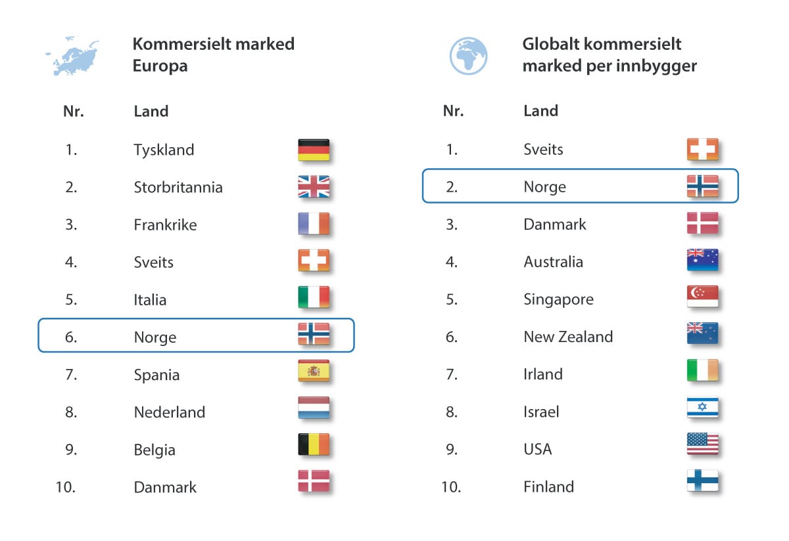Click the Israel flag icon
This screenshot has height=541, width=789.
click(x=702, y=408)
